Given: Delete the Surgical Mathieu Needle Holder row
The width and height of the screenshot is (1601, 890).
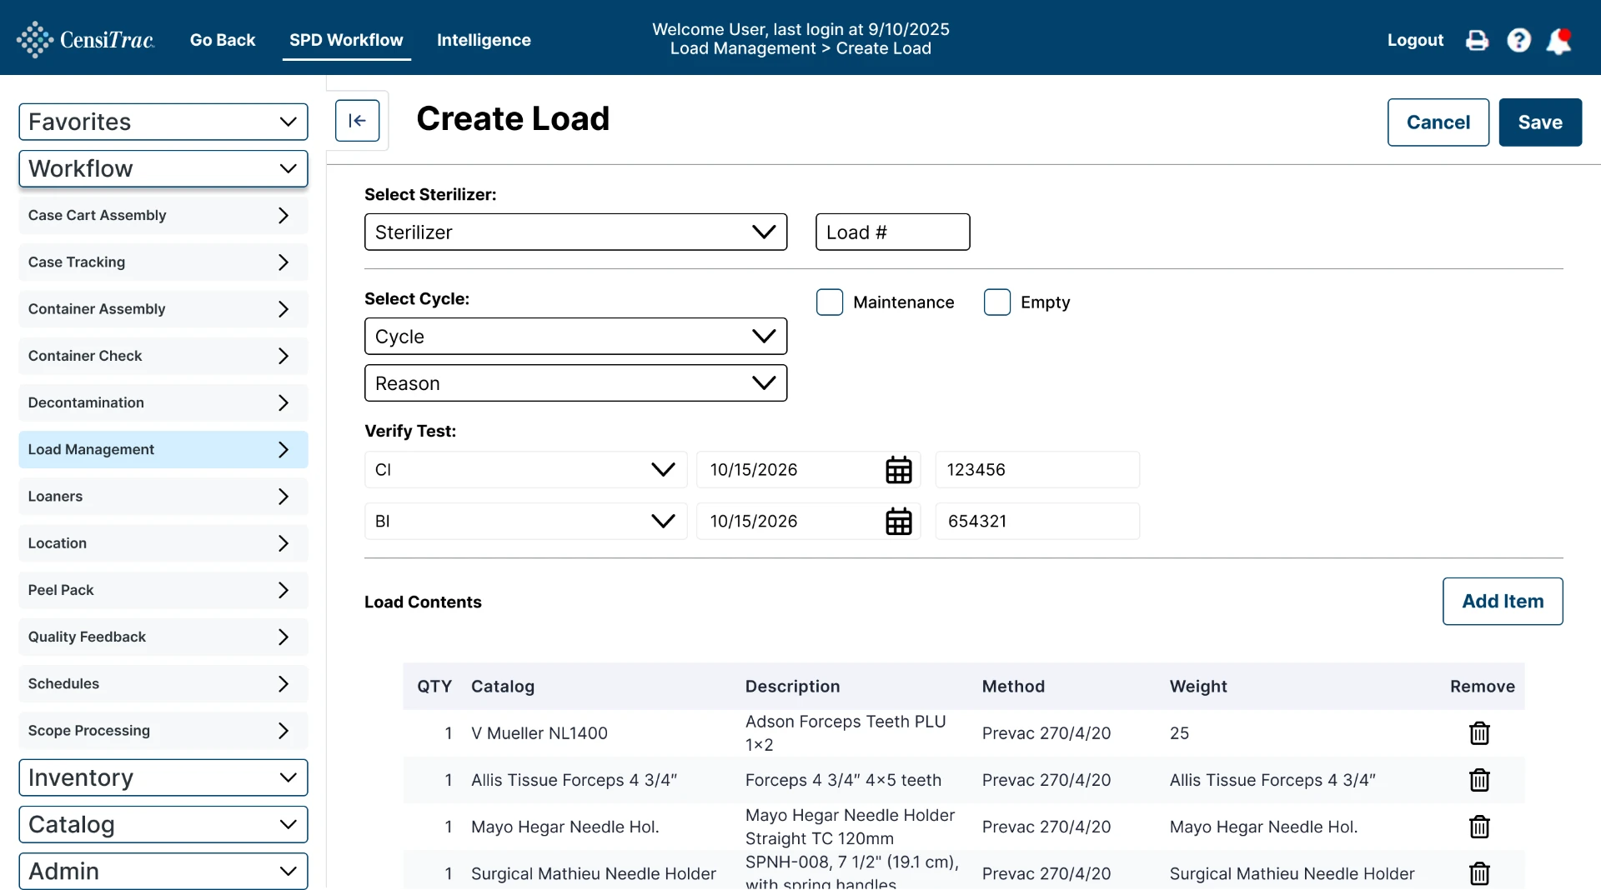Looking at the screenshot, I should point(1479,873).
